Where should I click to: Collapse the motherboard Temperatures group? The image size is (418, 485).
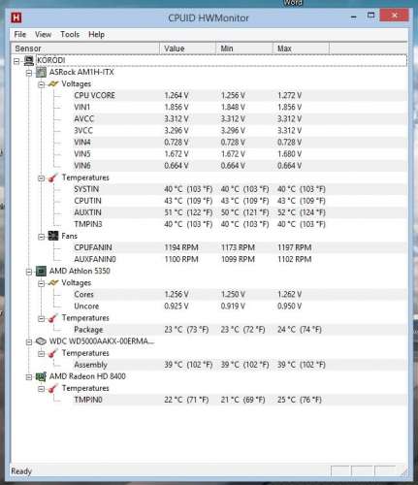41,178
